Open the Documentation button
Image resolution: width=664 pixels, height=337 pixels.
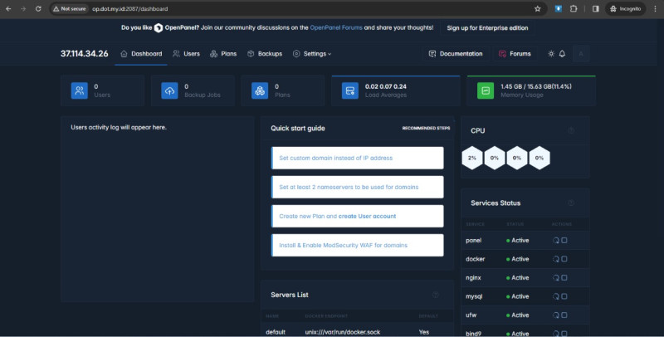pos(456,54)
